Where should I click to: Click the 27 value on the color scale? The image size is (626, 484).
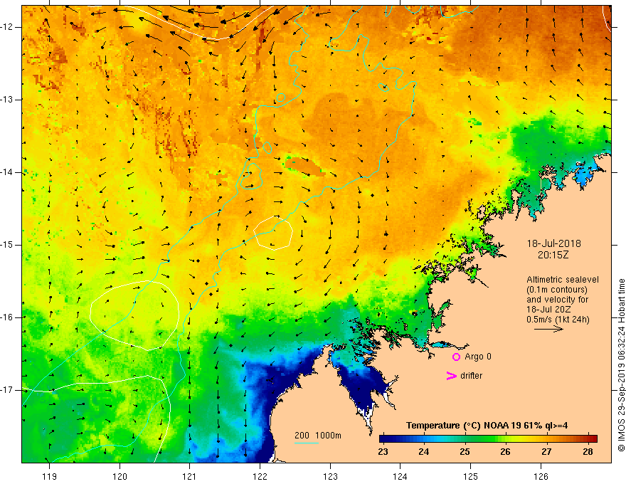click(x=546, y=452)
